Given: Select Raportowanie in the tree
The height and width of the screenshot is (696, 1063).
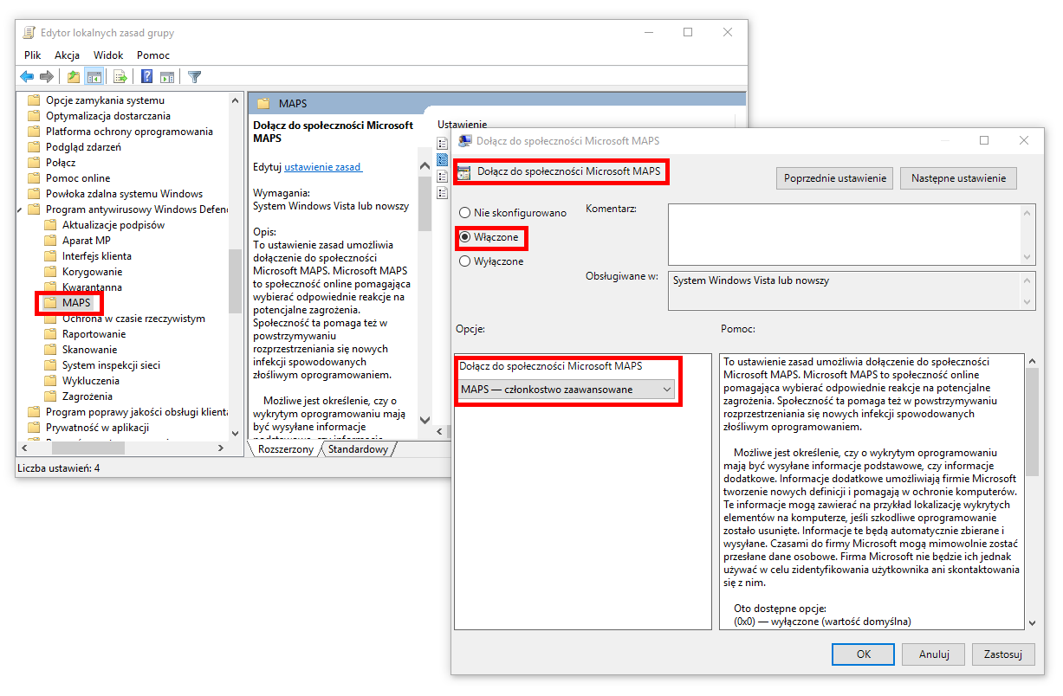Looking at the screenshot, I should [94, 334].
